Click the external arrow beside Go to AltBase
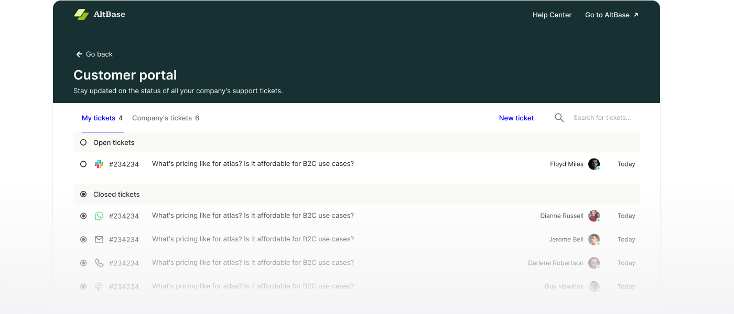The height and width of the screenshot is (314, 734). (636, 15)
